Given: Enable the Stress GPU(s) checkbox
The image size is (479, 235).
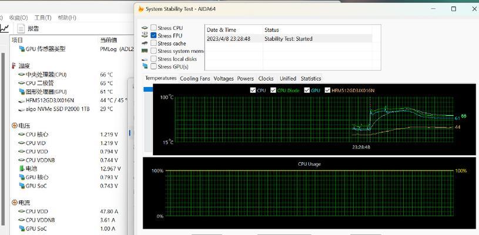Looking at the screenshot, I should click(x=153, y=66).
